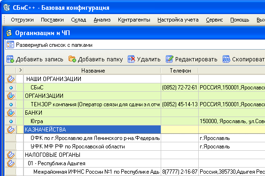This screenshot has height=176, width=265.
Task: Click the Название column header
Action: 92,71
